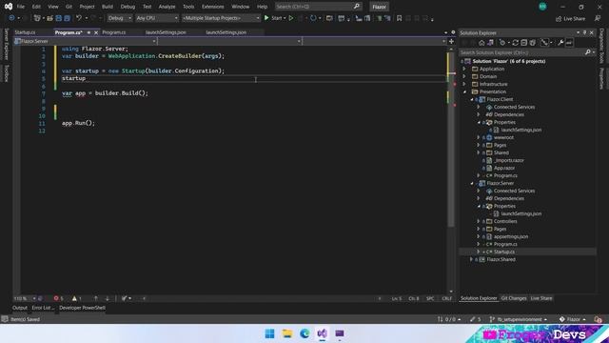
Task: Open Windows Start menu on taskbar
Action: coord(269,333)
